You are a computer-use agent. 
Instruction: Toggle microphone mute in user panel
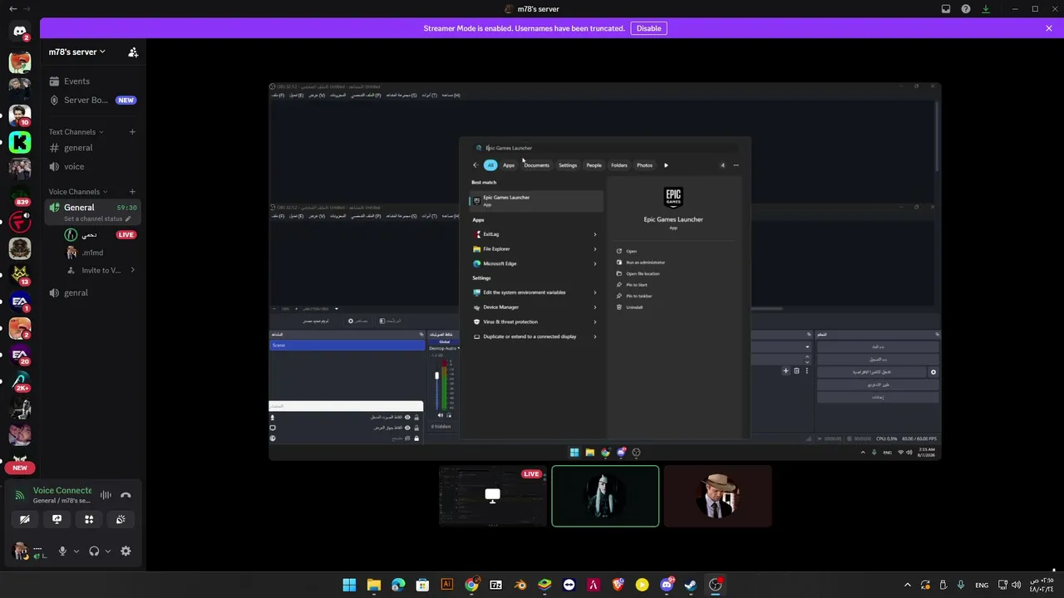pos(62,551)
